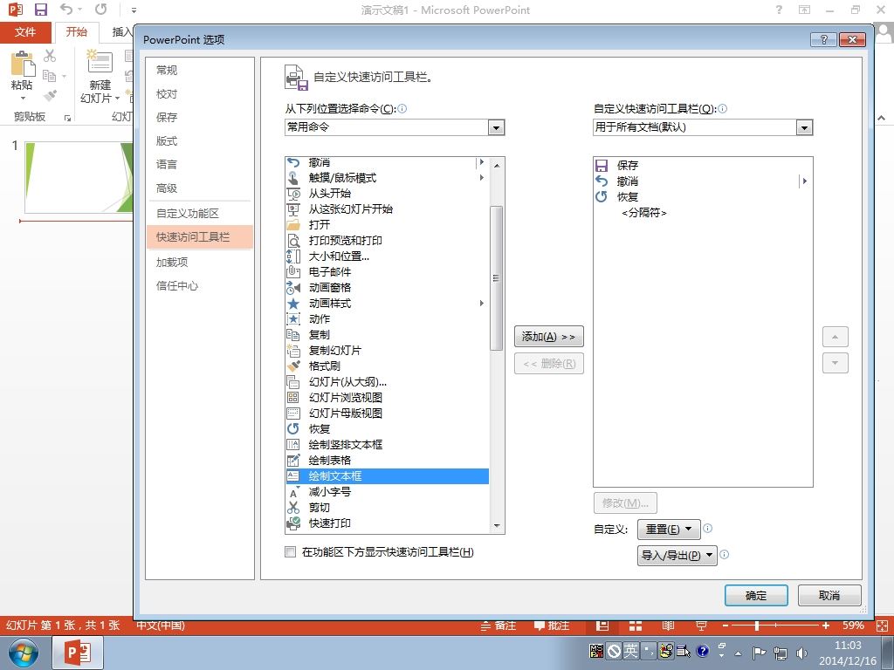Select 从头开始 command icon
The height and width of the screenshot is (670, 894).
[293, 194]
